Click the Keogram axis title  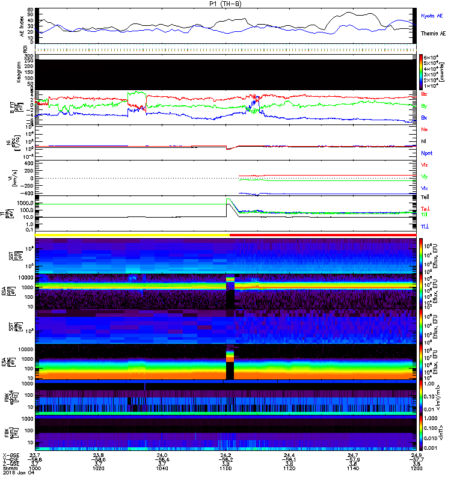pyautogui.click(x=19, y=72)
